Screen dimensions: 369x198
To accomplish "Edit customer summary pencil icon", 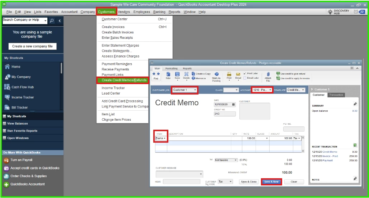I will point(355,104).
